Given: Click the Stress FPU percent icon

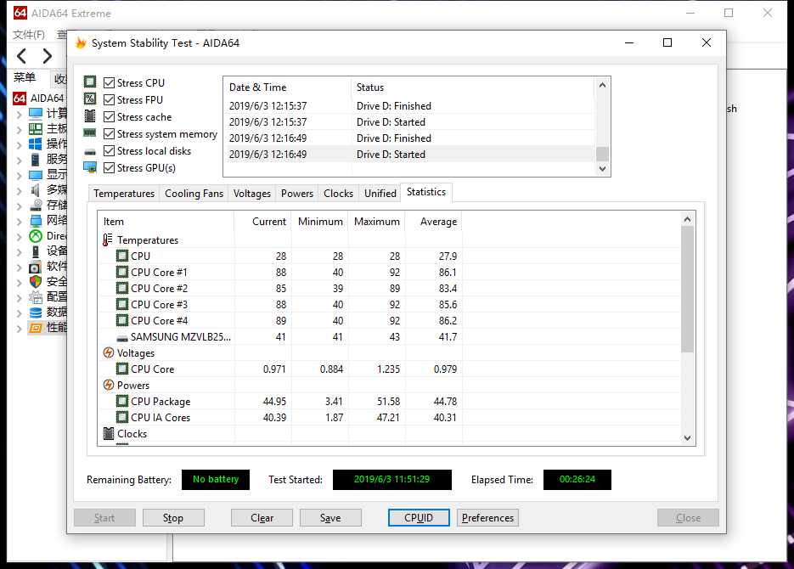Looking at the screenshot, I should pyautogui.click(x=90, y=99).
